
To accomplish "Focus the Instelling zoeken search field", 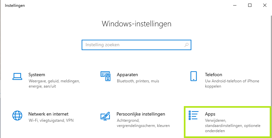I will 136,45.
